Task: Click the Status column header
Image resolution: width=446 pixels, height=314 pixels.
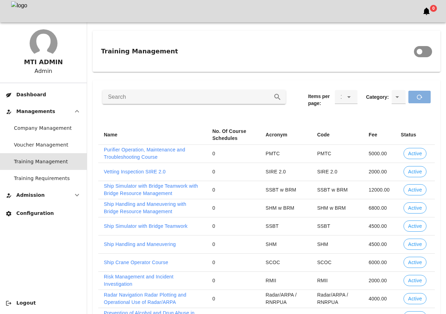Action: pyautogui.click(x=408, y=135)
